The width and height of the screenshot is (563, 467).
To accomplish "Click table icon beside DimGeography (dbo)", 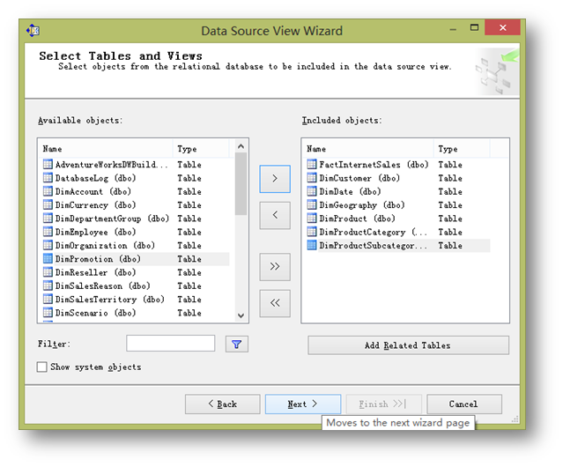I will point(312,204).
